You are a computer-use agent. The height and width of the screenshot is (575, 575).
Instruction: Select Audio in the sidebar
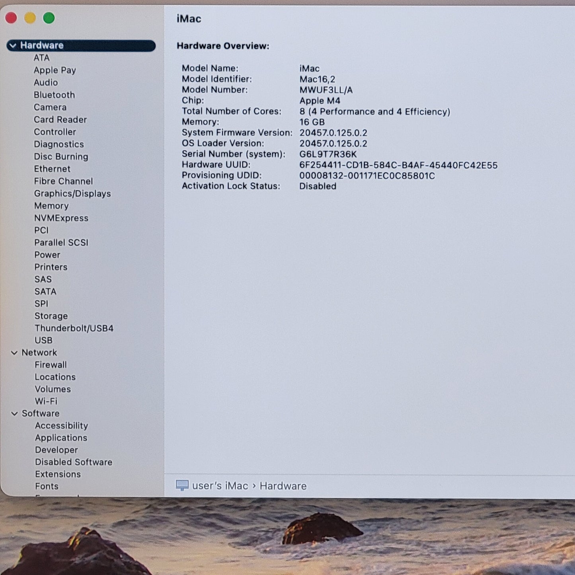pyautogui.click(x=46, y=82)
